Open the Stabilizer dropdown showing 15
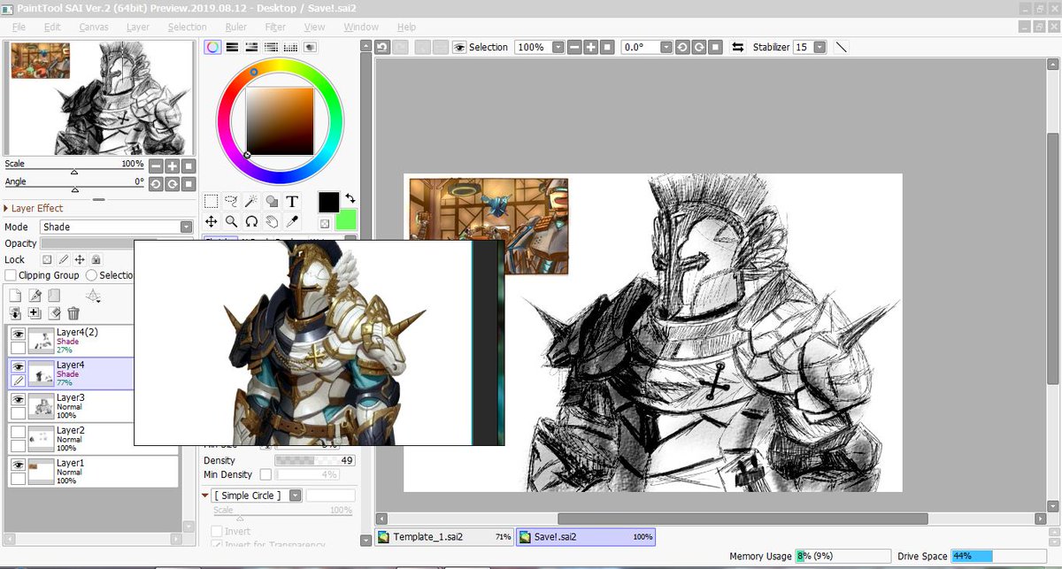1062x569 pixels. [820, 47]
